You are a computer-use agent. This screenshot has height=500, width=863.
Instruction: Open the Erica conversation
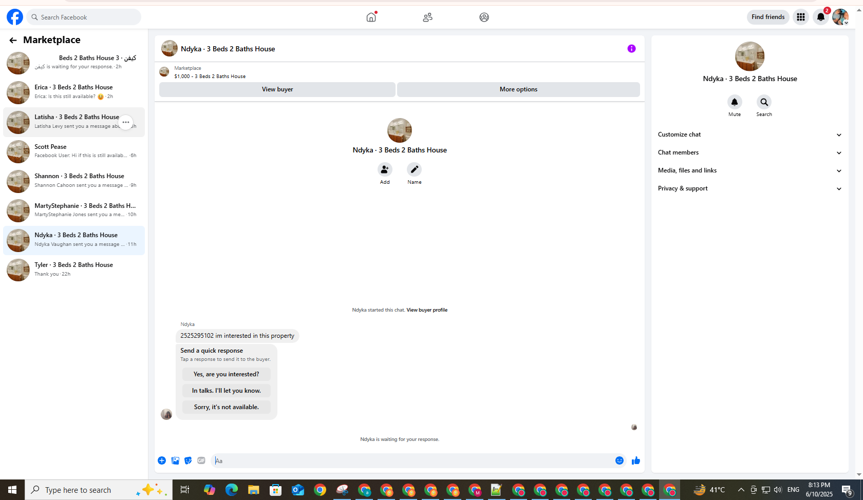(74, 92)
